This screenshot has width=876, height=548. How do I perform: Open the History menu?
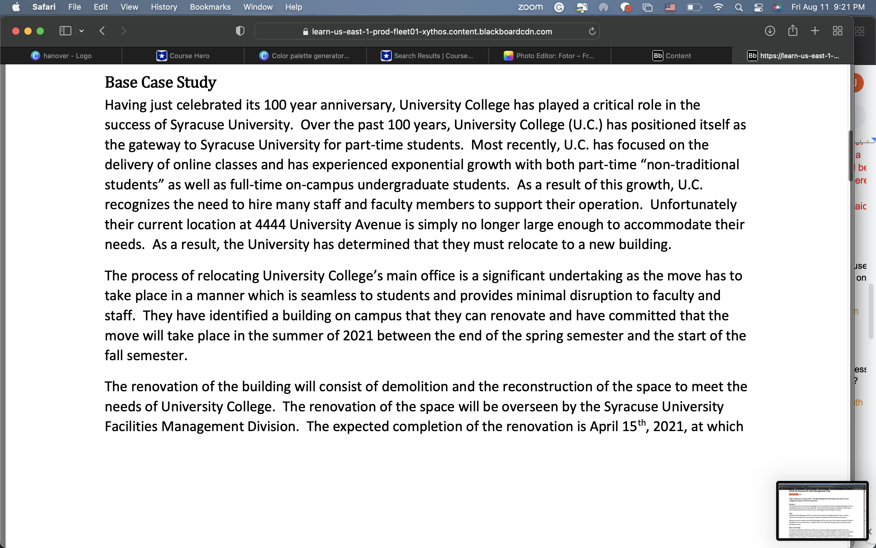164,7
